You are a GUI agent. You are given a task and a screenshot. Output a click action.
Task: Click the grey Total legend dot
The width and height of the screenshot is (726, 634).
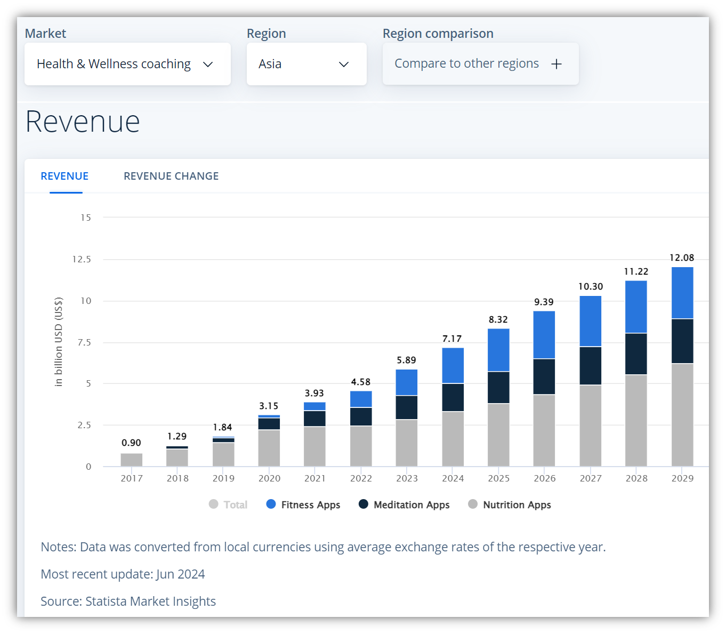(214, 504)
